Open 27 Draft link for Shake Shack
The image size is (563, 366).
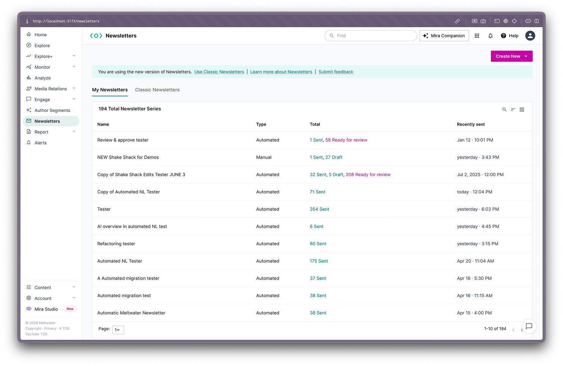coord(334,157)
